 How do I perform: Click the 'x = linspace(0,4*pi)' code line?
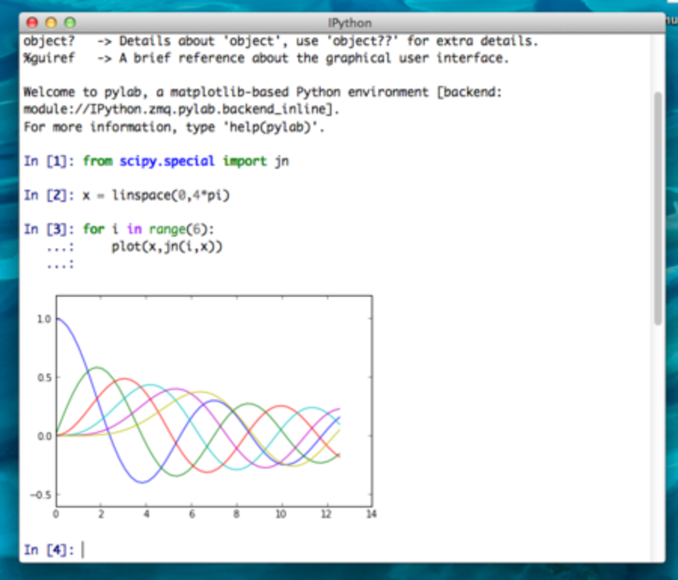pos(156,196)
